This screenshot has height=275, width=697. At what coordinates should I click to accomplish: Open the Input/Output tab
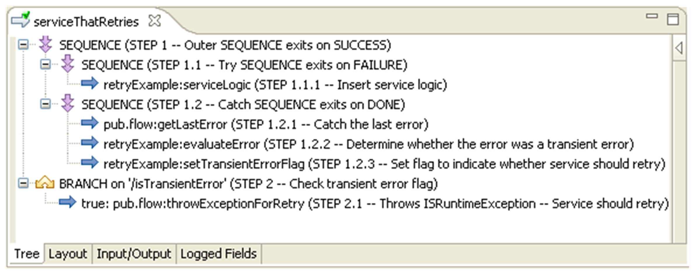[x=134, y=254]
